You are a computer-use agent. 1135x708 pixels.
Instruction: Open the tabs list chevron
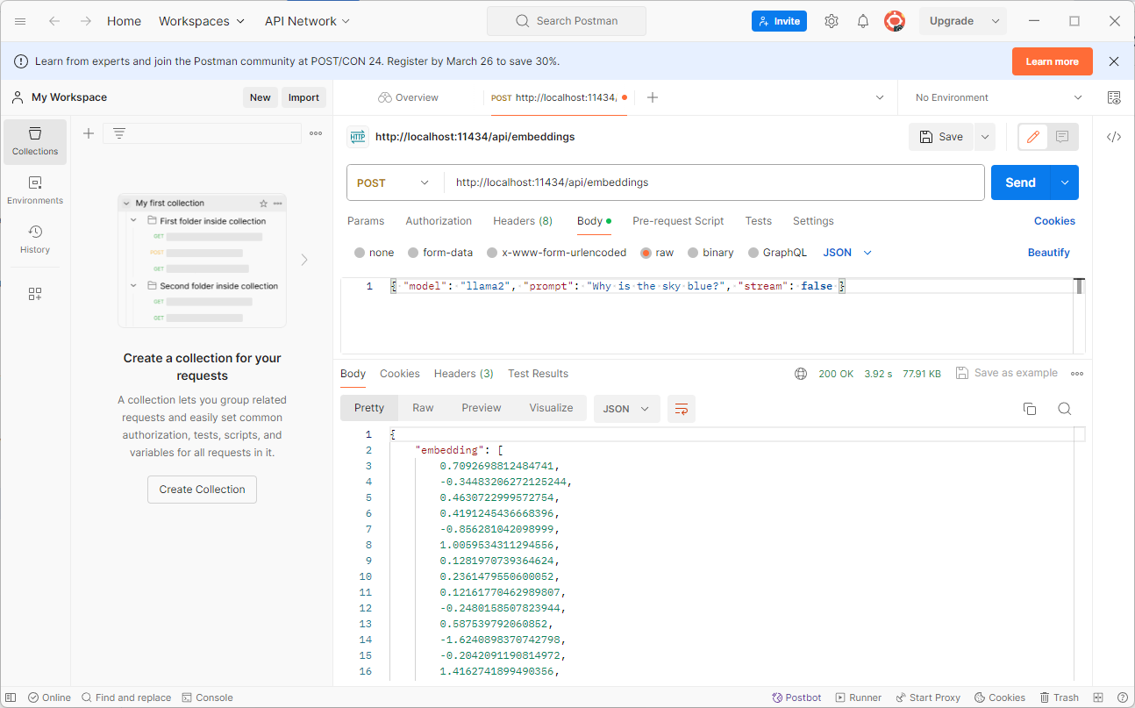[x=881, y=97]
